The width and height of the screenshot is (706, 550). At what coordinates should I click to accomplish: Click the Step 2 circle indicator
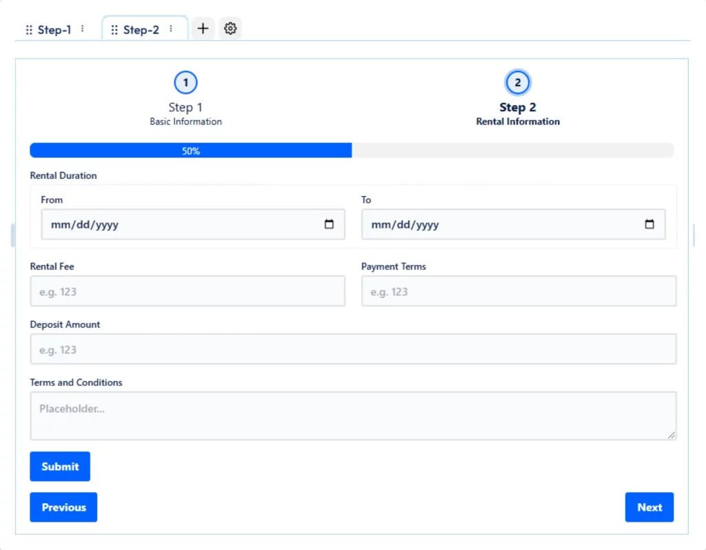(518, 81)
